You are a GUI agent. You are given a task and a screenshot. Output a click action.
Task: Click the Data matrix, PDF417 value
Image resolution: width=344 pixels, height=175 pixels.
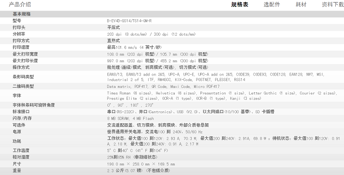click(x=163, y=87)
